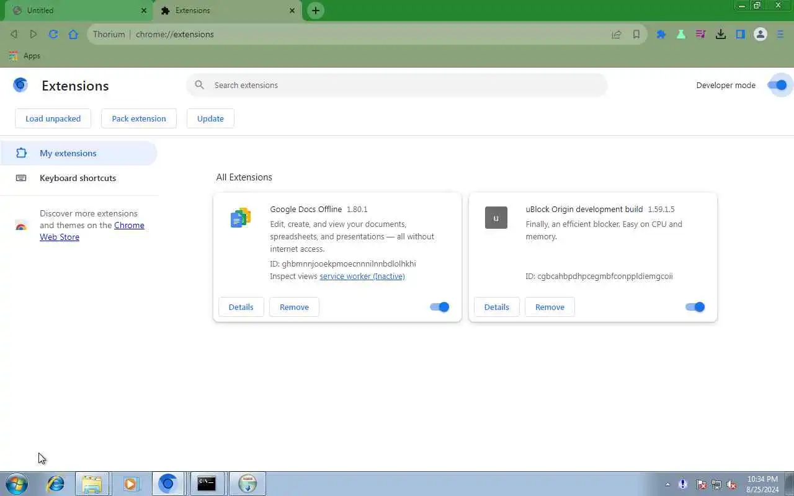This screenshot has height=496, width=794.
Task: Click the browser back arrow
Action: [x=14, y=34]
